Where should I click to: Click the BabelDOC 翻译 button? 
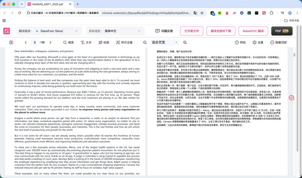pos(253,31)
